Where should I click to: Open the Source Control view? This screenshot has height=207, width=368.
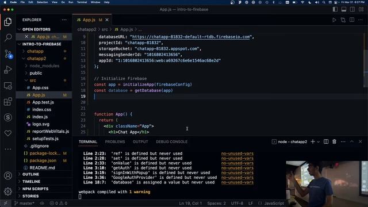coord(8,54)
